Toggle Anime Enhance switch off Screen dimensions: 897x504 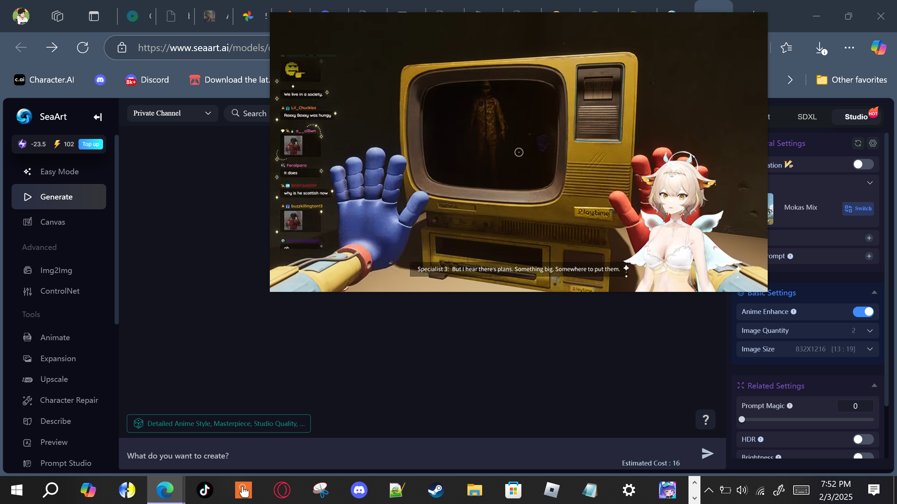pyautogui.click(x=863, y=311)
